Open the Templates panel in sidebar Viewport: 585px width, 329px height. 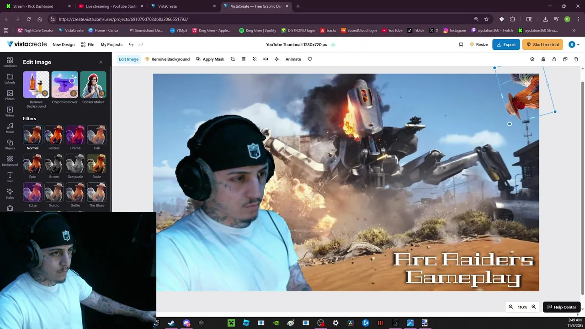click(x=10, y=62)
